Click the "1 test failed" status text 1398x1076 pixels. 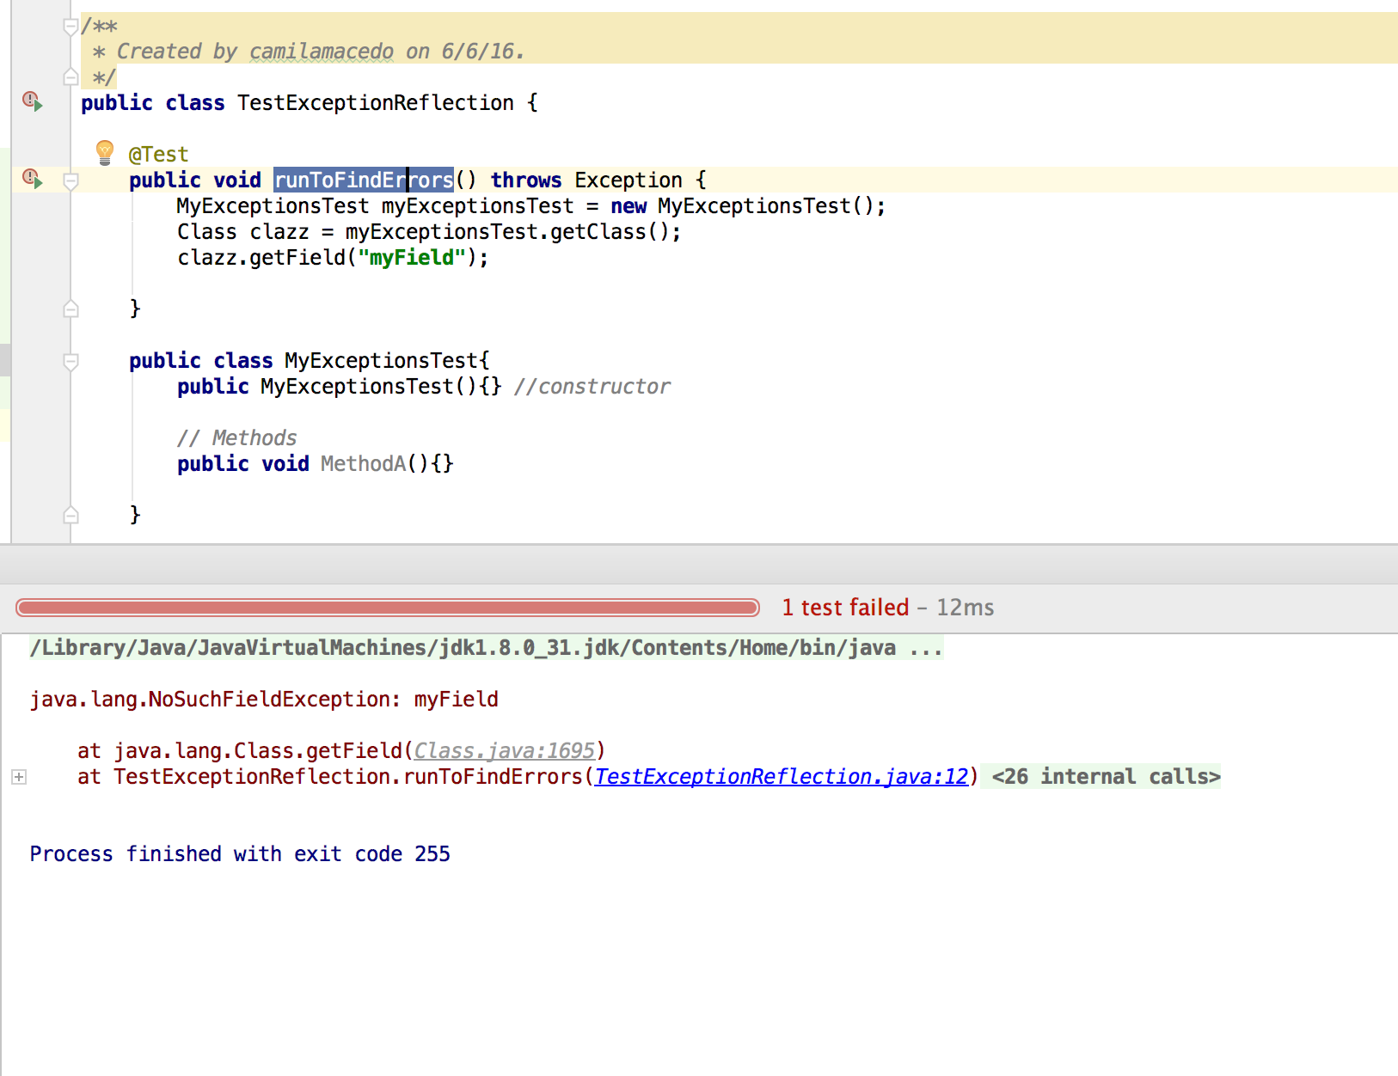click(846, 607)
